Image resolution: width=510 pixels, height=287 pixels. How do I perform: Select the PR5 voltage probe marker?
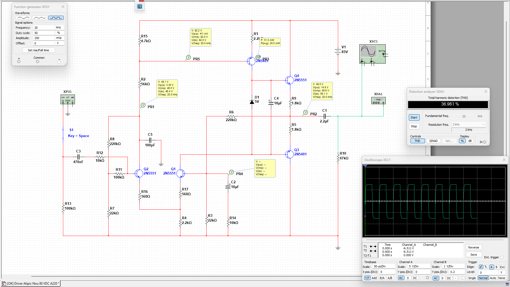pyautogui.click(x=188, y=57)
